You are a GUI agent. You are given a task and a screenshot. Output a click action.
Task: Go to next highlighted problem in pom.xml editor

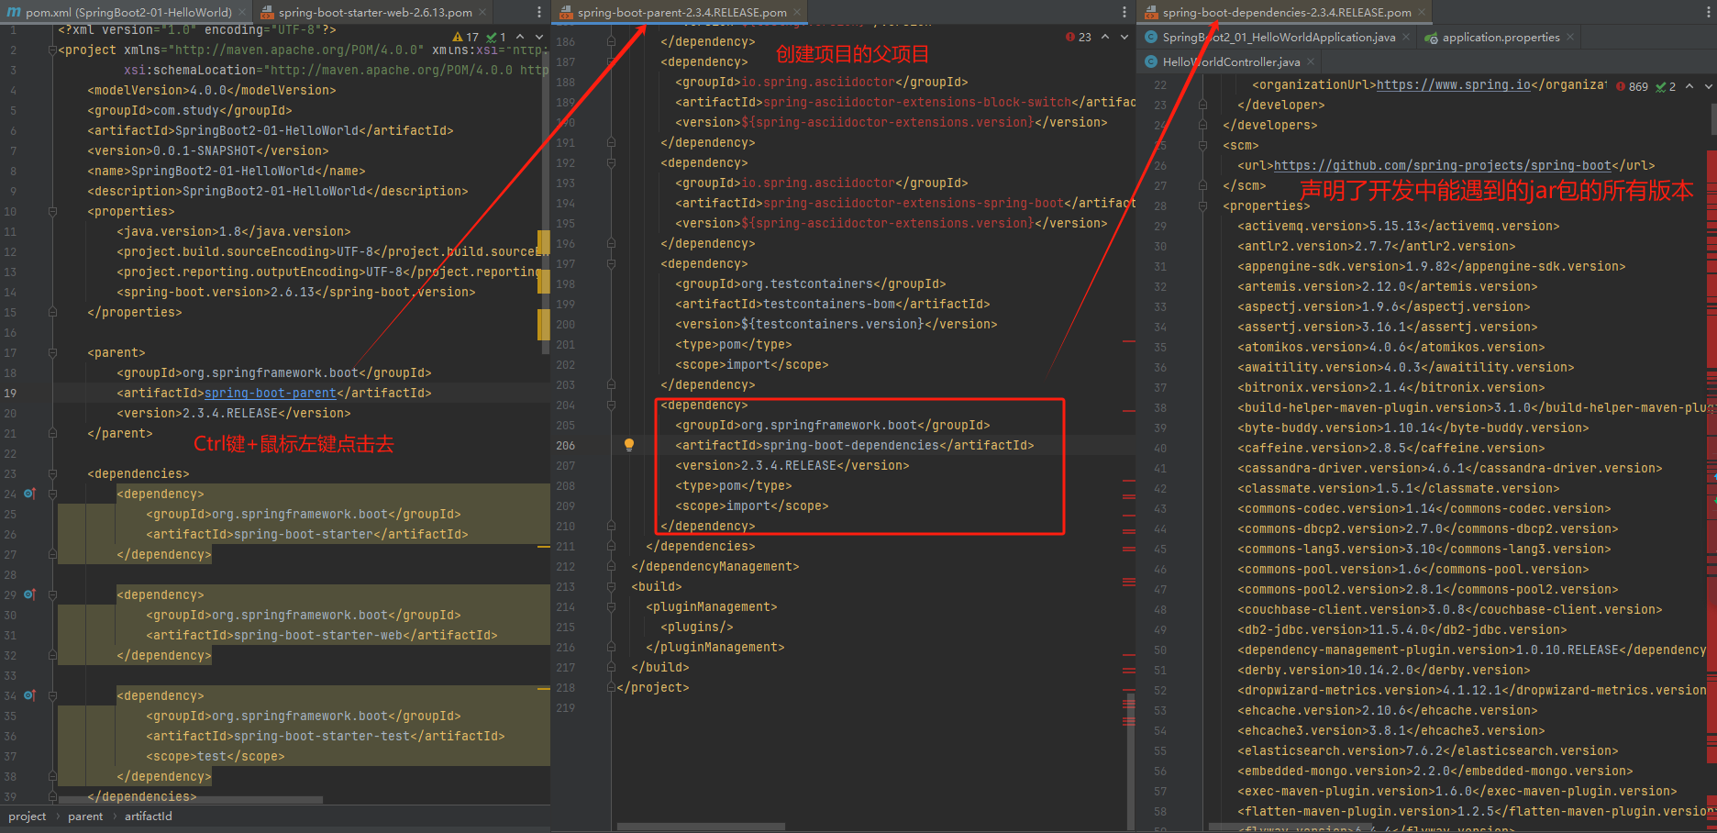[539, 37]
